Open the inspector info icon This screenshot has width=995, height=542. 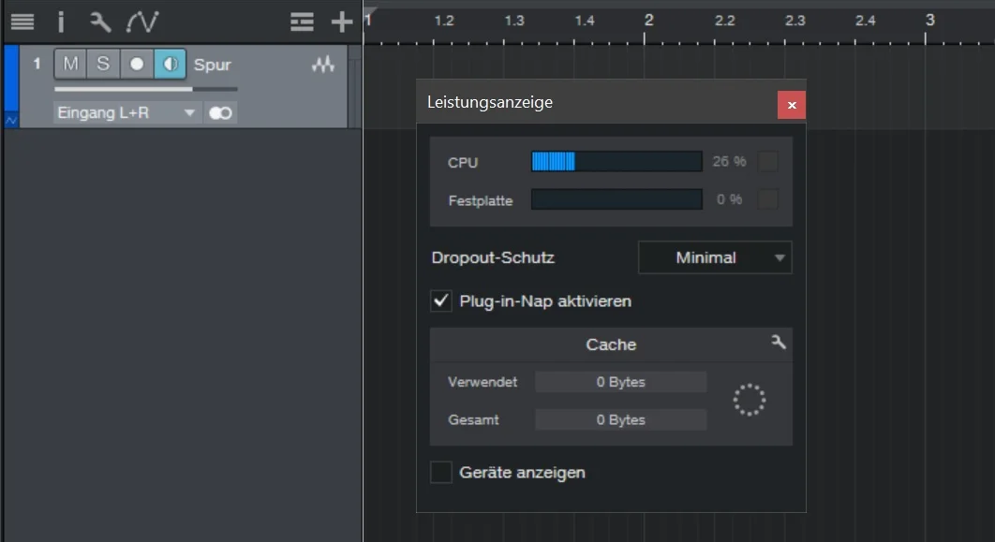(61, 22)
